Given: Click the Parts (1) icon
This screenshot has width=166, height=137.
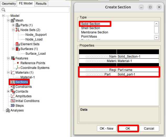Looking at the screenshot, I should point(18,25).
